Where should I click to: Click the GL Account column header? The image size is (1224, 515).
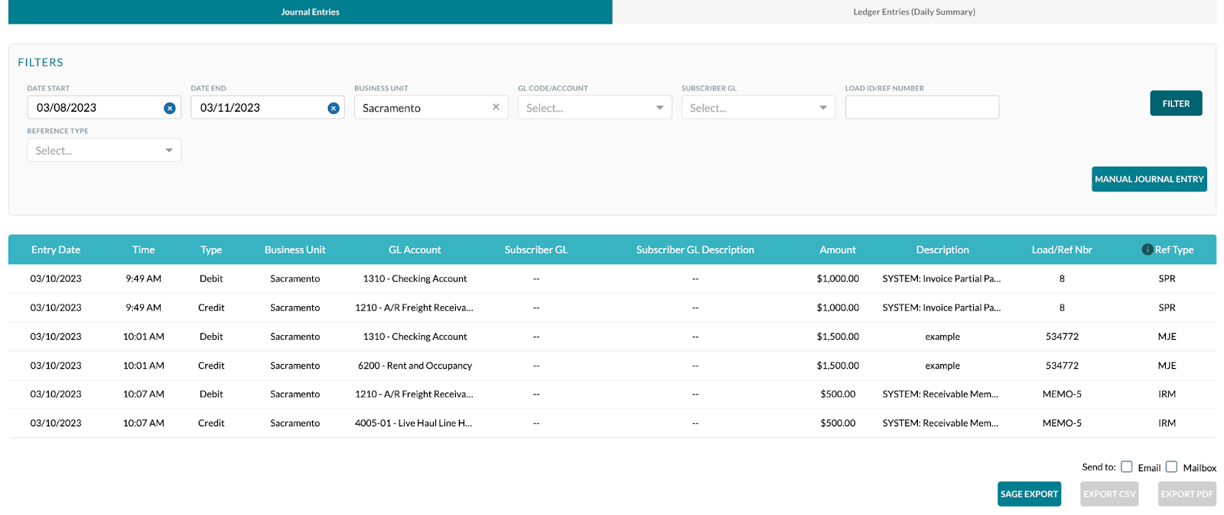tap(415, 249)
